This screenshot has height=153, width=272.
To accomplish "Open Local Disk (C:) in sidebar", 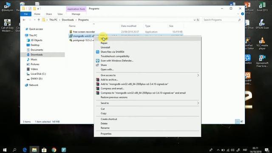I will click(x=38, y=74).
